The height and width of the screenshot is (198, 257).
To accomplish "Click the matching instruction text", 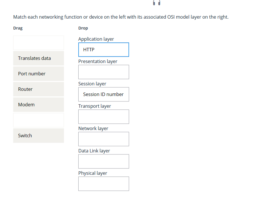I will (121, 17).
